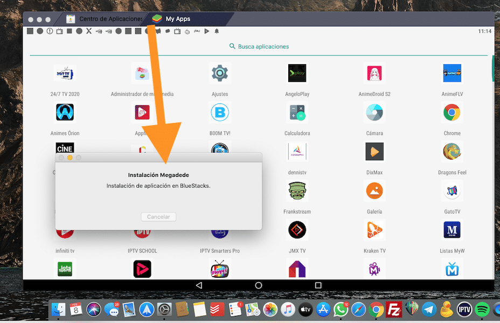
Task: Open the Galería app
Action: coord(374,191)
